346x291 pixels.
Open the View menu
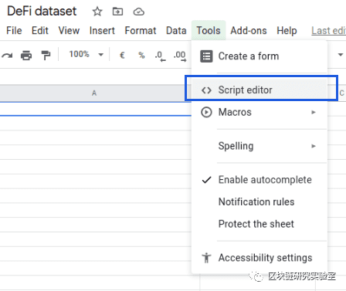click(x=69, y=31)
